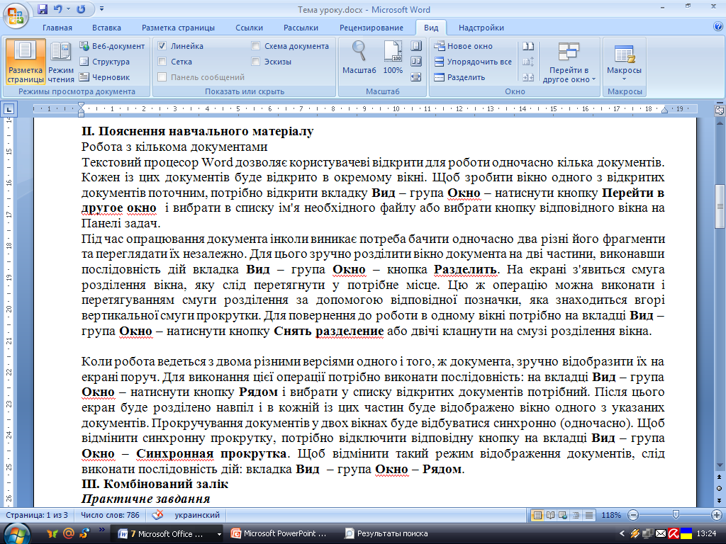Open the Ссылки tab

[x=249, y=28]
